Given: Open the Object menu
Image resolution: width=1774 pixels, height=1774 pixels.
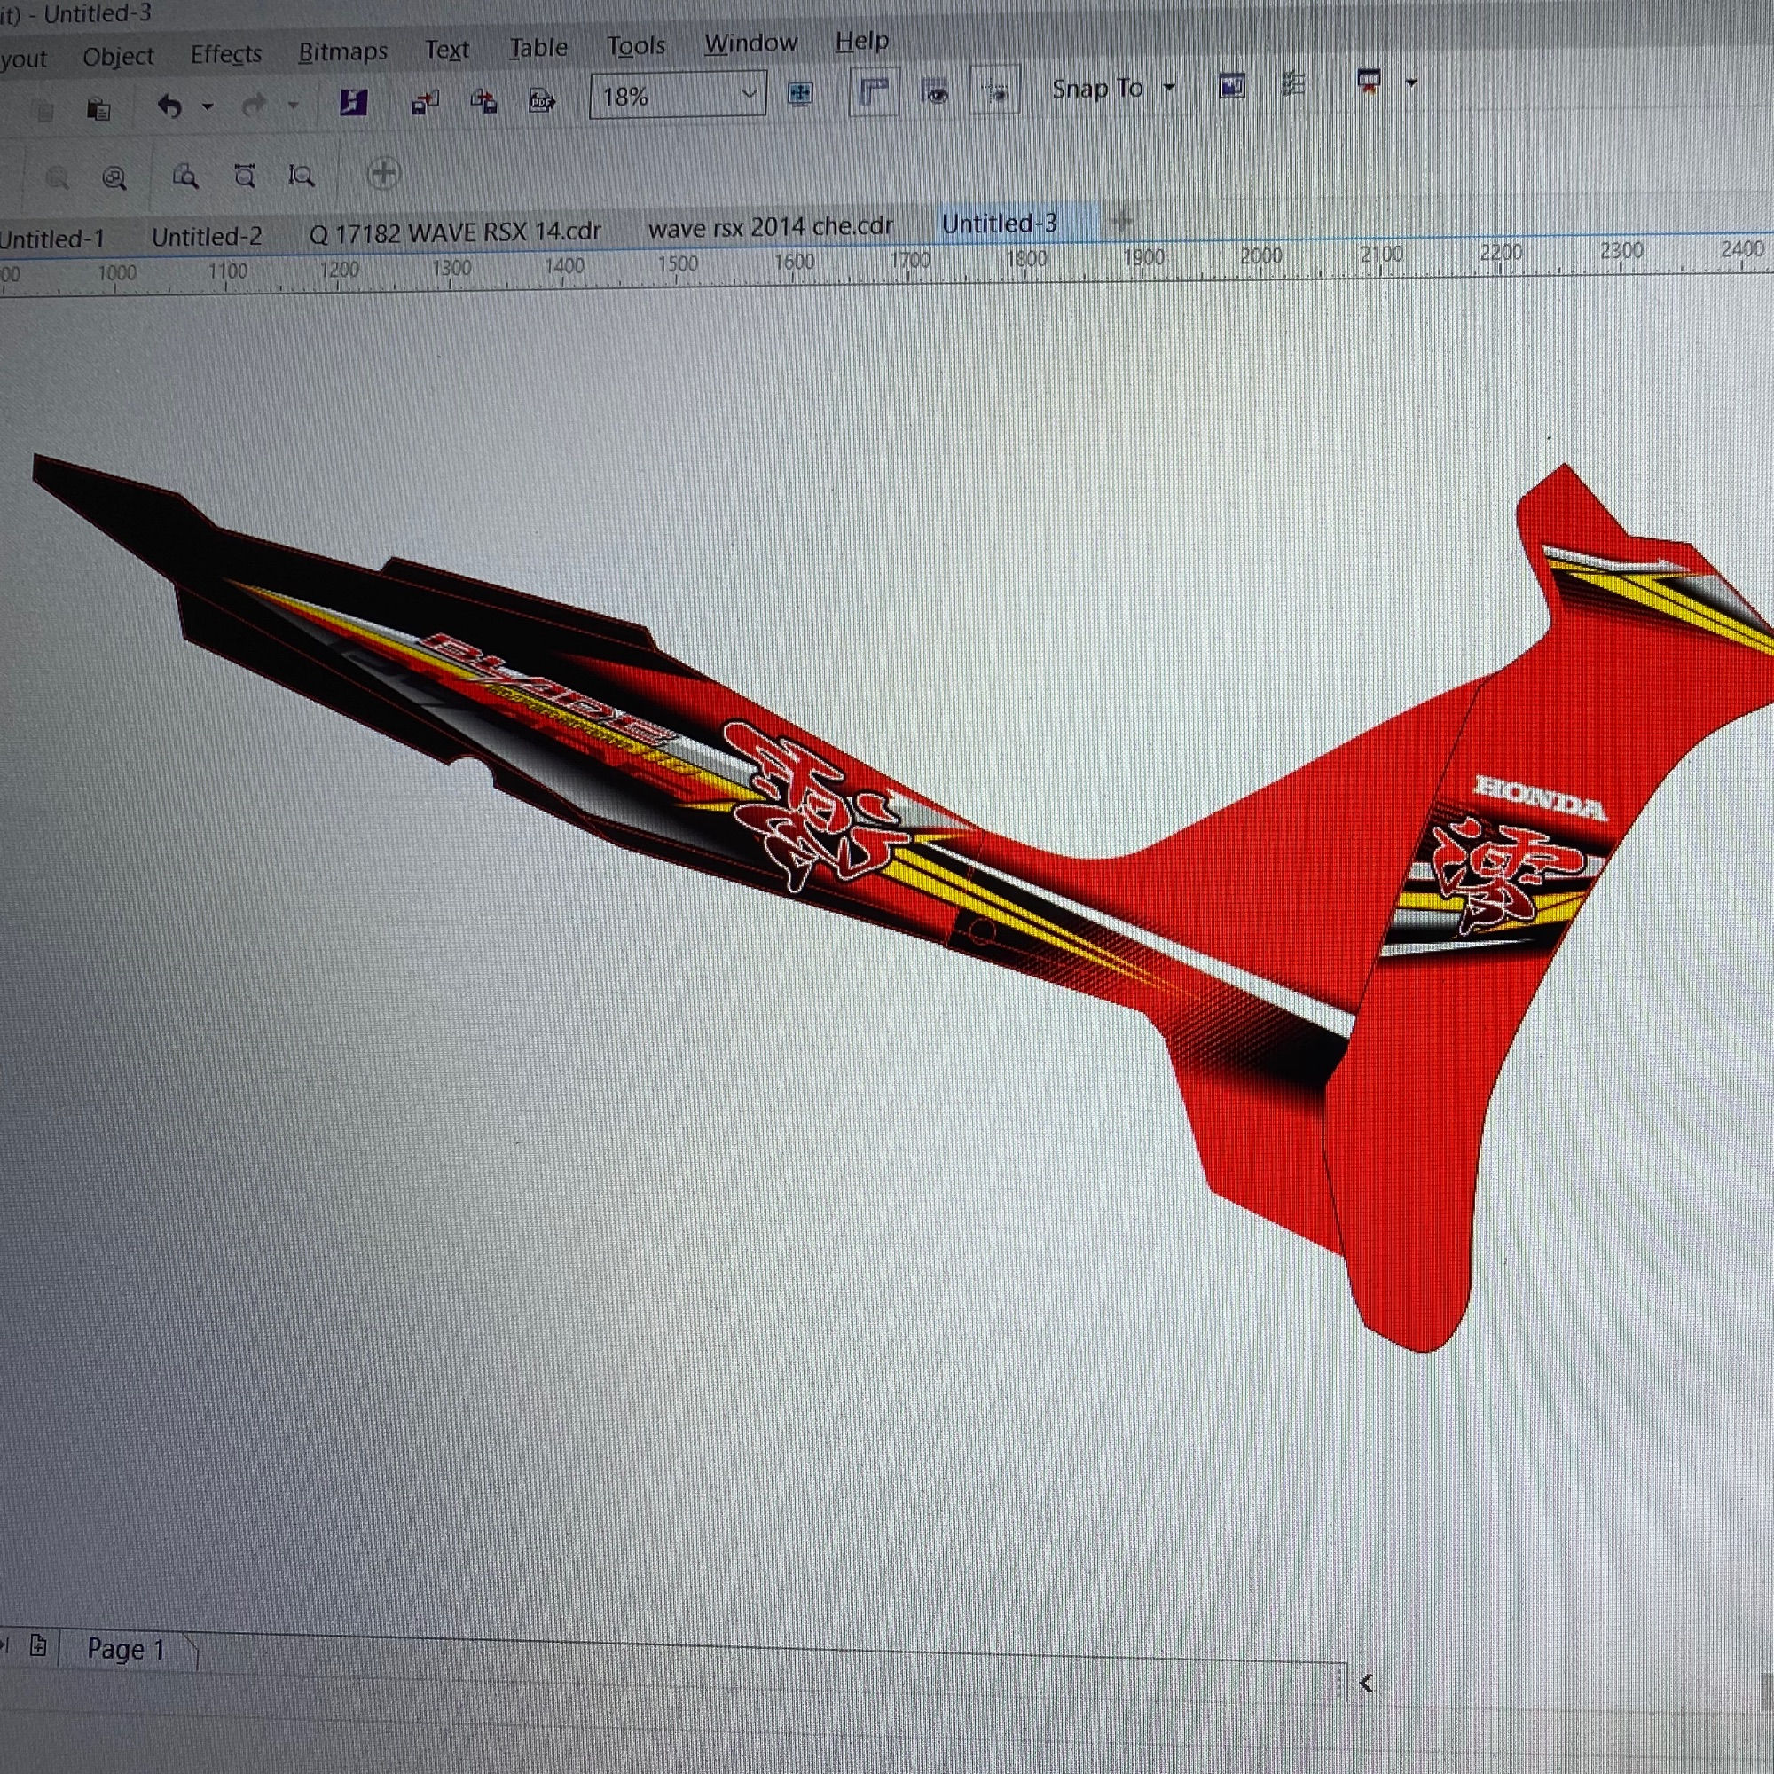Looking at the screenshot, I should click(x=119, y=57).
